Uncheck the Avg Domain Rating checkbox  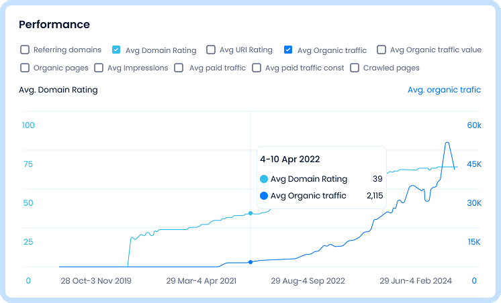pos(116,50)
